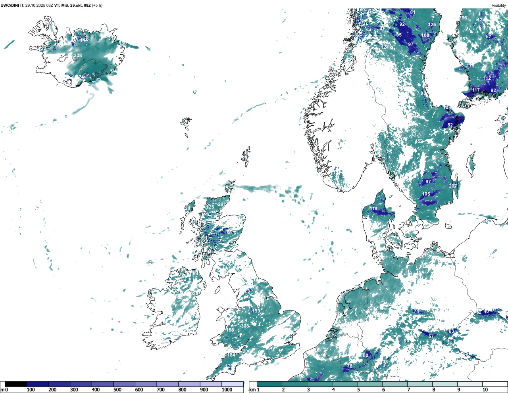Click the 80 value over Belgium region
Screen dimensions: 508x393
tap(366, 355)
